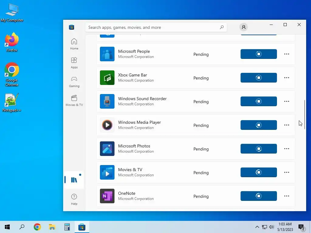Click the search magnifier icon in Store

click(221, 27)
